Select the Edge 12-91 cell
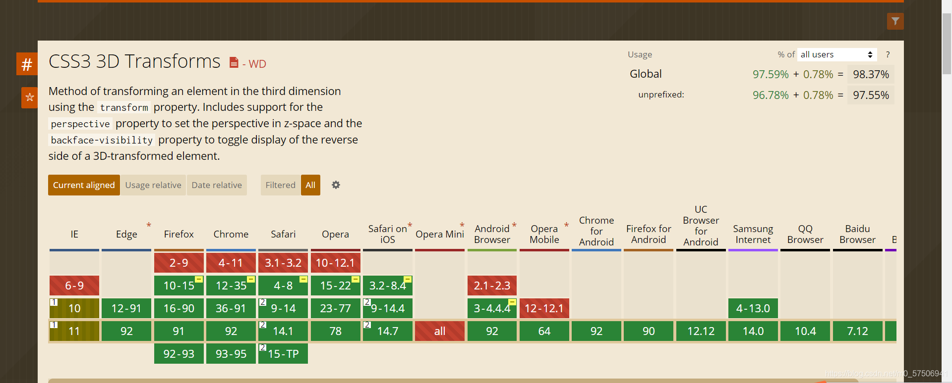Viewport: 952px width, 383px height. [126, 308]
